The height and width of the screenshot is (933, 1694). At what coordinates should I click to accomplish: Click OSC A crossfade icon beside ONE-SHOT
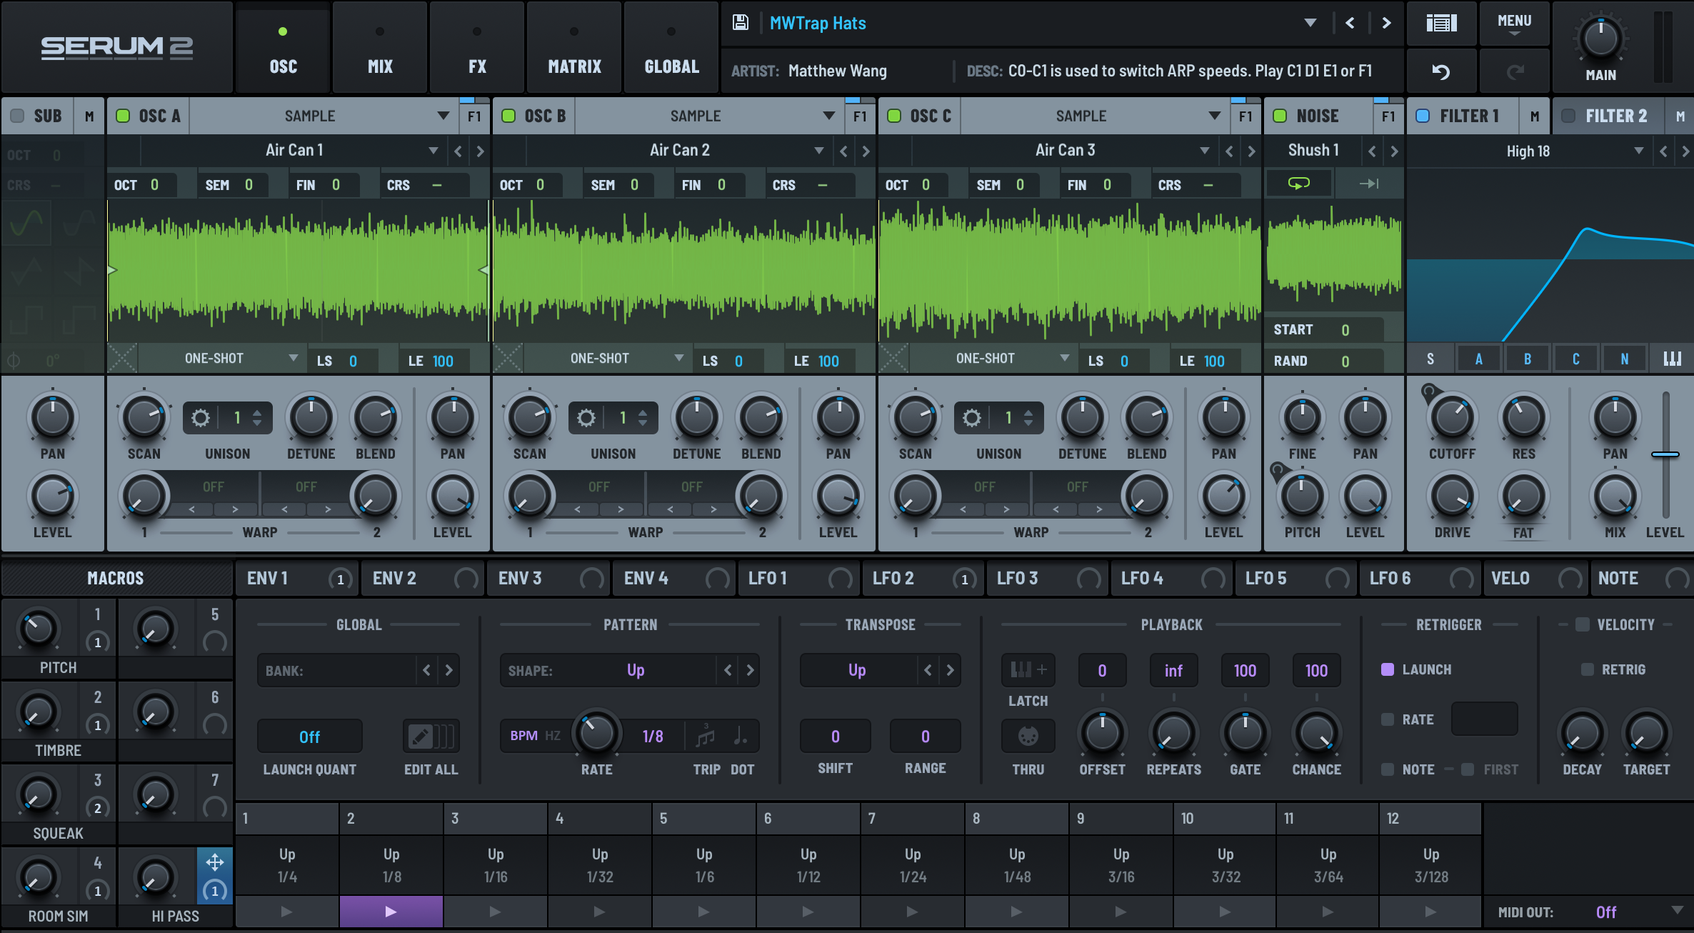coord(122,358)
